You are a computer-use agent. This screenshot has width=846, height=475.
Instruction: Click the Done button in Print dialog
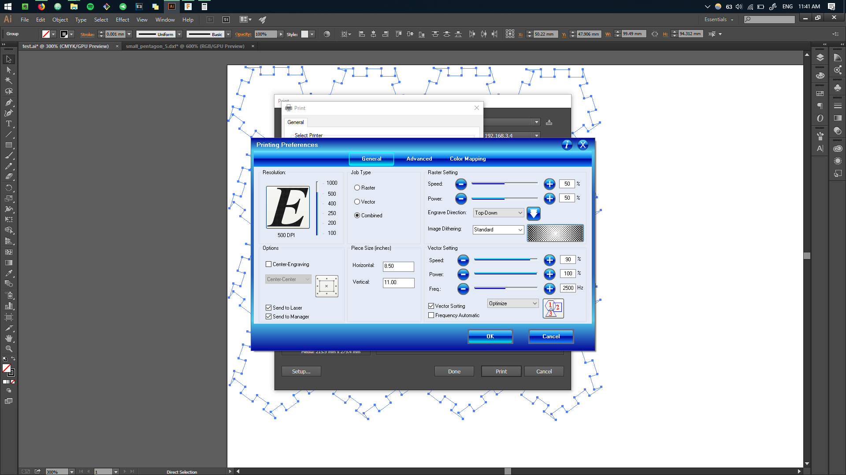(x=454, y=372)
